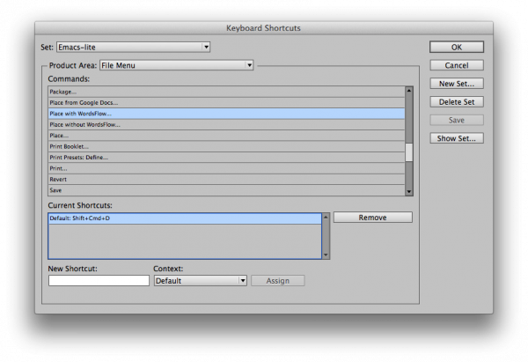Select the Print Booklet... command
Viewport: 528px width, 362px height.
point(226,146)
